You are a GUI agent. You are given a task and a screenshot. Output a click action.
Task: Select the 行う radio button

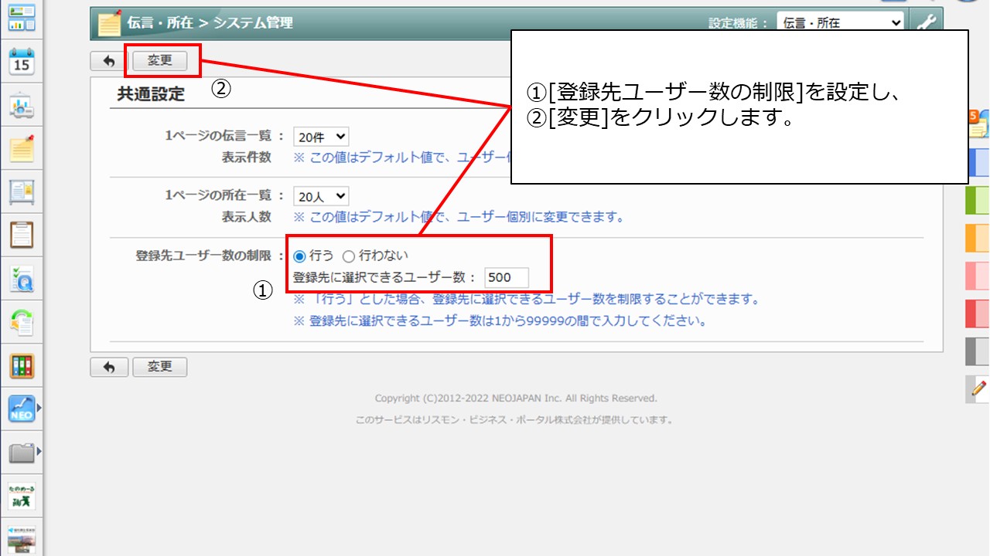pyautogui.click(x=300, y=256)
